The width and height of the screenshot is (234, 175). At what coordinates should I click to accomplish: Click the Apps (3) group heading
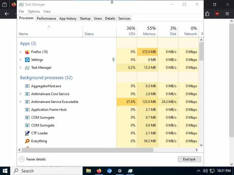[x=28, y=43]
